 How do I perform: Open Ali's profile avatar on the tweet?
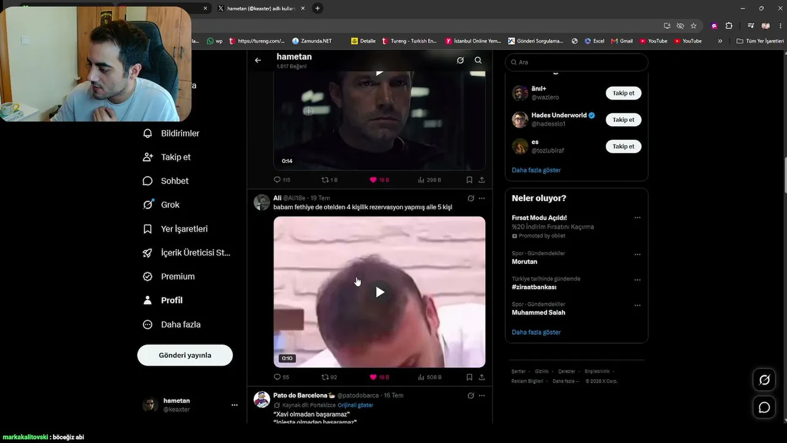click(x=262, y=202)
